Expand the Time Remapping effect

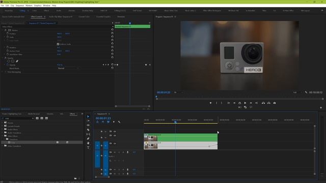3,72
